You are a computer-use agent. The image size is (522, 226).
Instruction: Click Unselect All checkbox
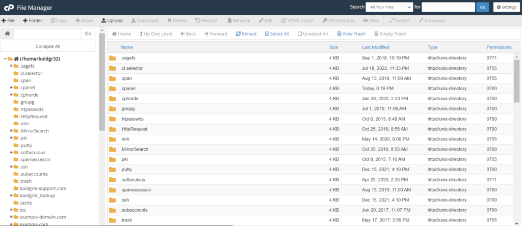(312, 34)
